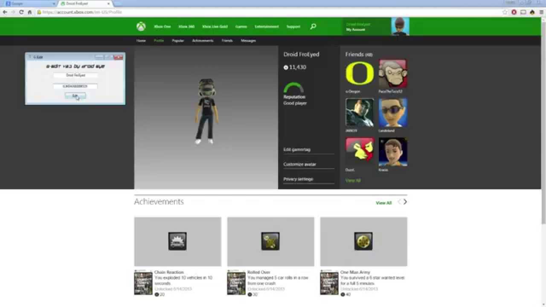Select Profile in sub navigation
Image resolution: width=546 pixels, height=307 pixels.
click(159, 41)
